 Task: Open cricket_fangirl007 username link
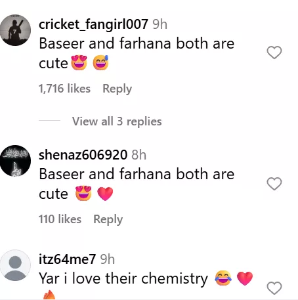pos(93,24)
